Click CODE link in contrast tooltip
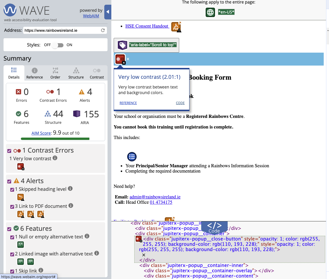 180,103
